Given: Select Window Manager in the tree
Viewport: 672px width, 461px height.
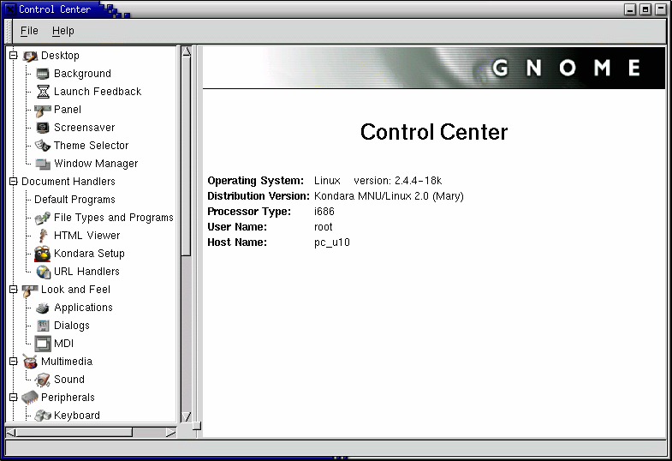Looking at the screenshot, I should (96, 164).
